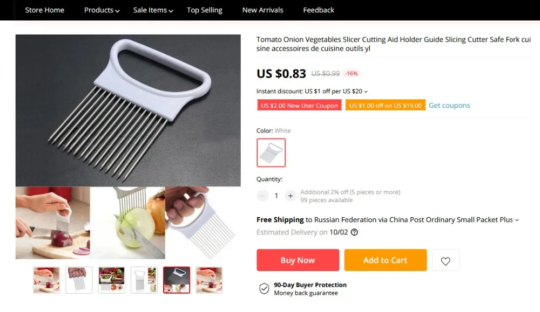
Task: Go to Top Selling page
Action: click(x=205, y=10)
